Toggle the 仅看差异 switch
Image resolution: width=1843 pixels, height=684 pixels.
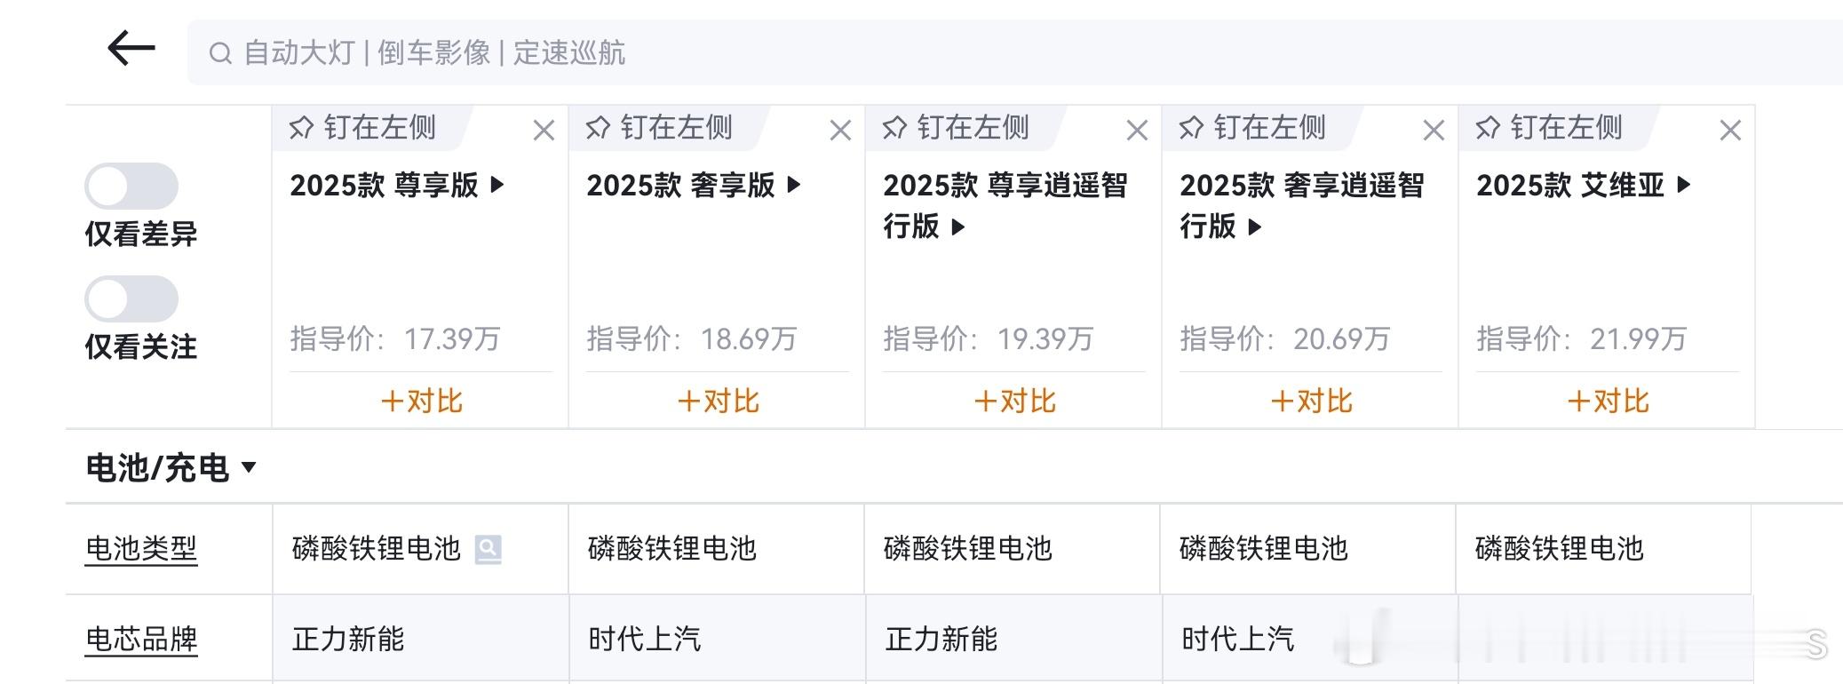[131, 187]
